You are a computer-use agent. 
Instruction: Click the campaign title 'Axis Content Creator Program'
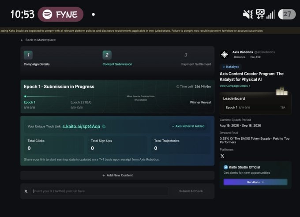click(x=251, y=77)
